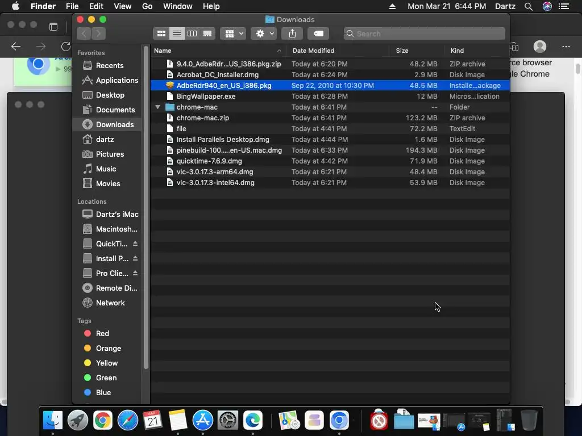Click the browser window's reload button

pyautogui.click(x=66, y=47)
